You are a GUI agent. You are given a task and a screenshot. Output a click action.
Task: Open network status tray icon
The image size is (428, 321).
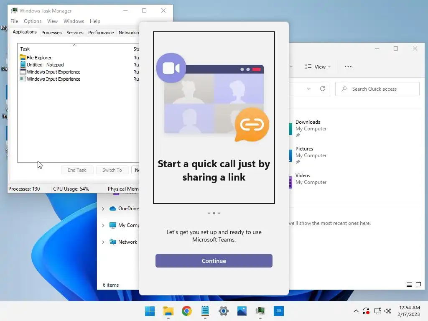(x=377, y=311)
